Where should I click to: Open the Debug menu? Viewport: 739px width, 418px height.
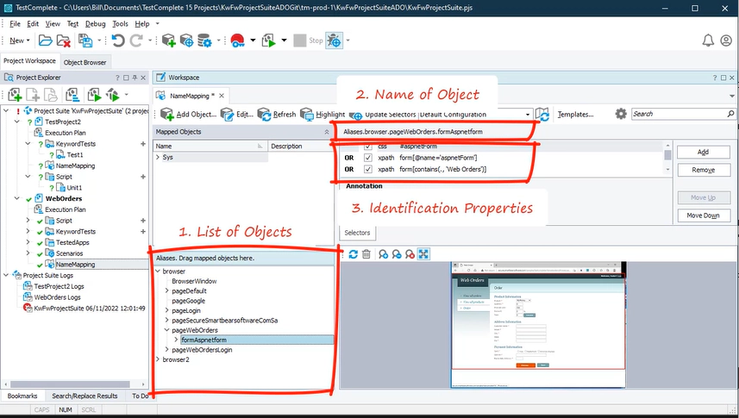tap(95, 23)
